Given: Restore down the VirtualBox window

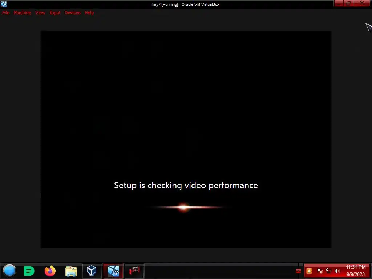Looking at the screenshot, I should click(348, 3).
